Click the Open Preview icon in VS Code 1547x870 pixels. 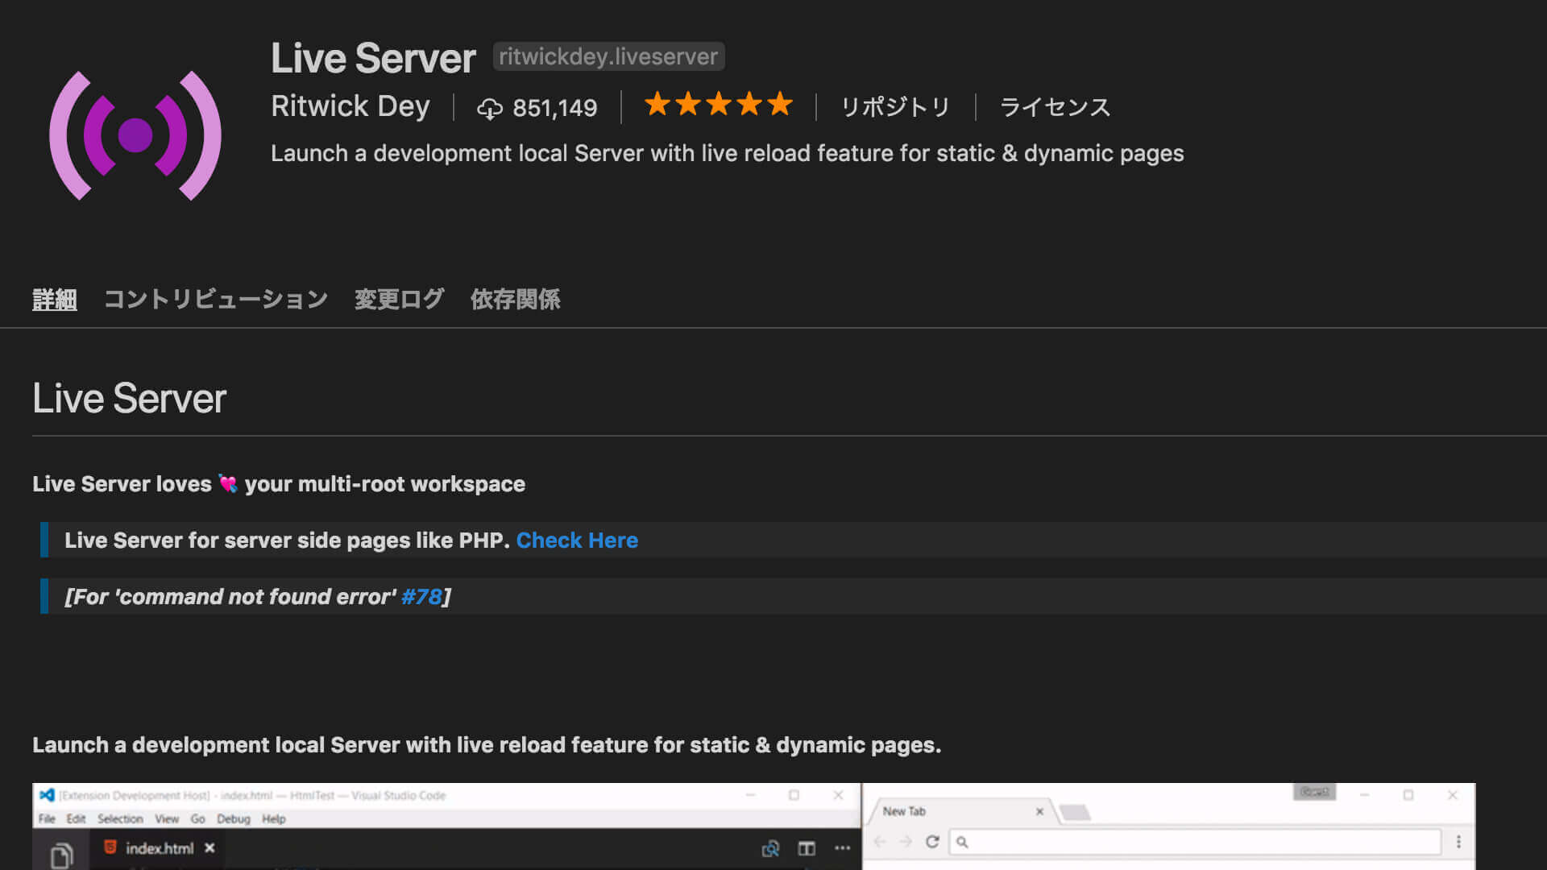tap(771, 848)
